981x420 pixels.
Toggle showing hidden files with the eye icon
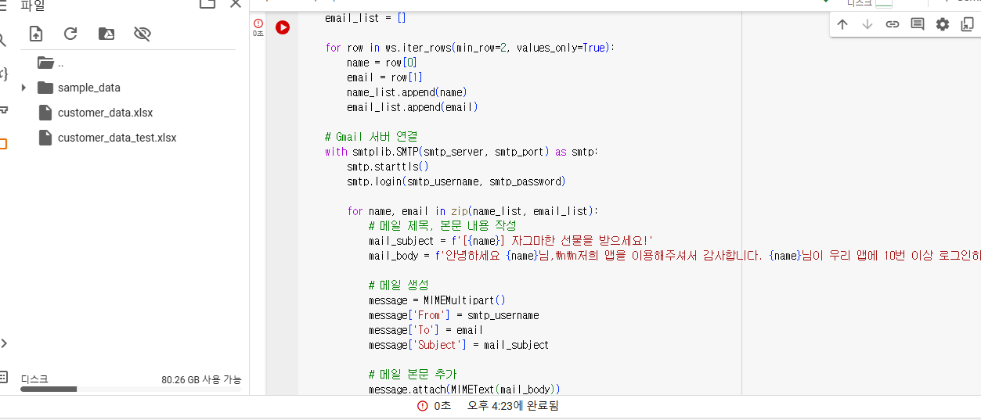[142, 34]
